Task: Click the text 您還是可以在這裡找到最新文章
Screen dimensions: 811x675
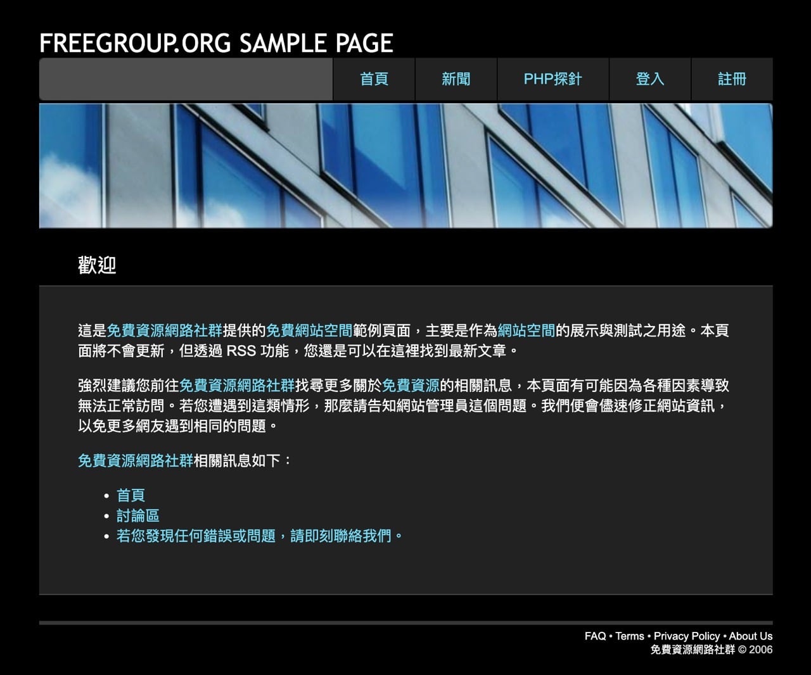Action: [405, 351]
